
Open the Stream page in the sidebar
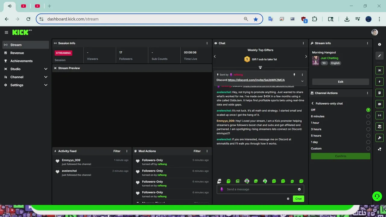(x=26, y=45)
